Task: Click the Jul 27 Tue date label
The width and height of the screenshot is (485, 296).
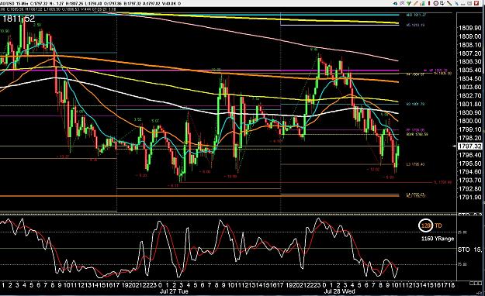Action: (174, 291)
